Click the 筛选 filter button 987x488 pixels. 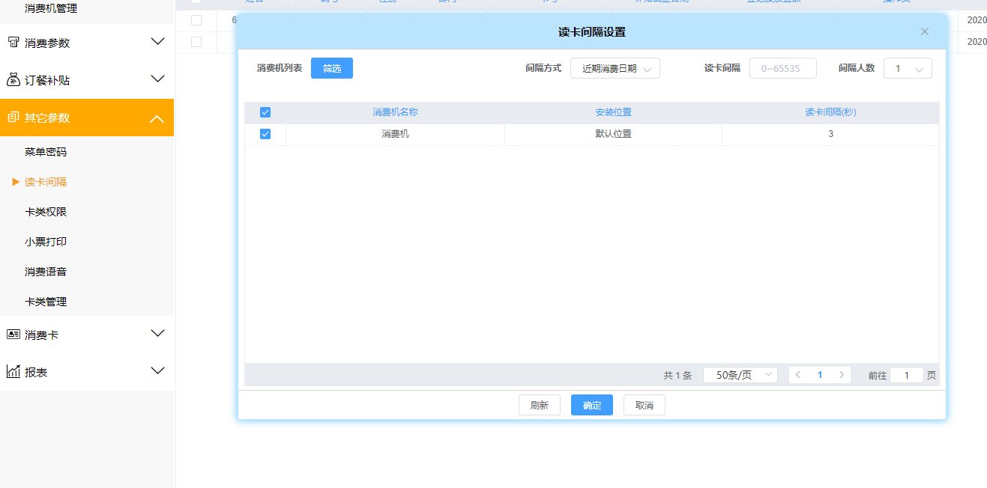pos(331,68)
